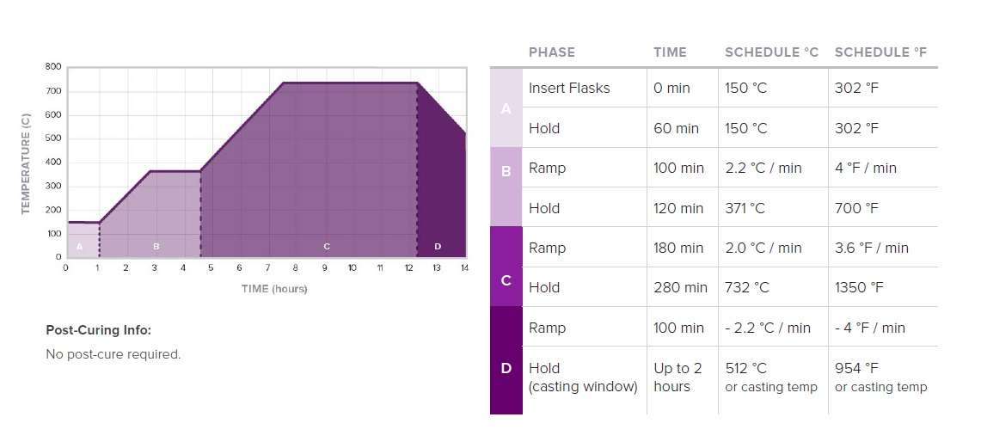Click the light lavender A swatch in table

[x=506, y=108]
